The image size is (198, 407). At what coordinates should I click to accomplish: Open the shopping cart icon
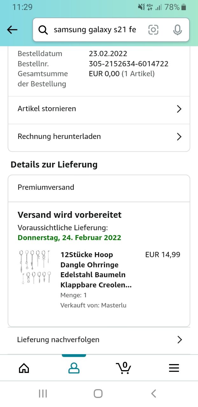click(x=124, y=368)
